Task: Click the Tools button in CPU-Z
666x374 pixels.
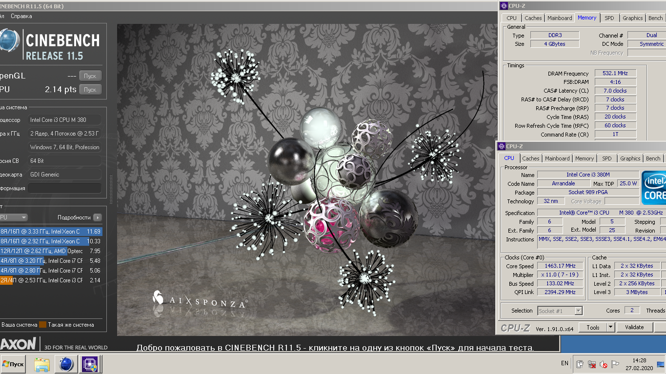Action: click(593, 327)
